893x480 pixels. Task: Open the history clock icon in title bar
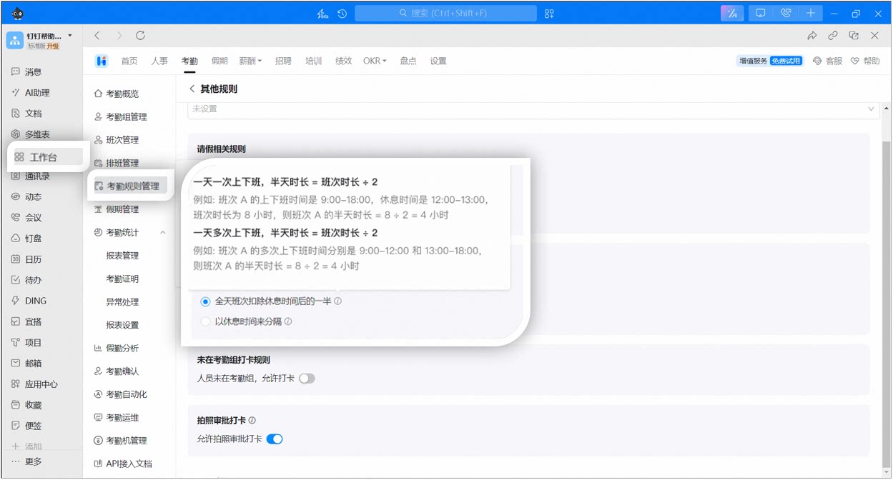click(342, 13)
